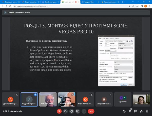The height and width of the screenshot is (116, 152).
Task: Toggle the browser side panel icon
Action: point(142,6)
